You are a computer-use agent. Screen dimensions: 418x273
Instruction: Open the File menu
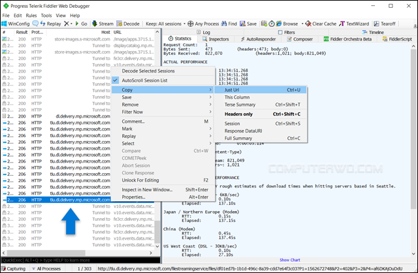pyautogui.click(x=6, y=16)
